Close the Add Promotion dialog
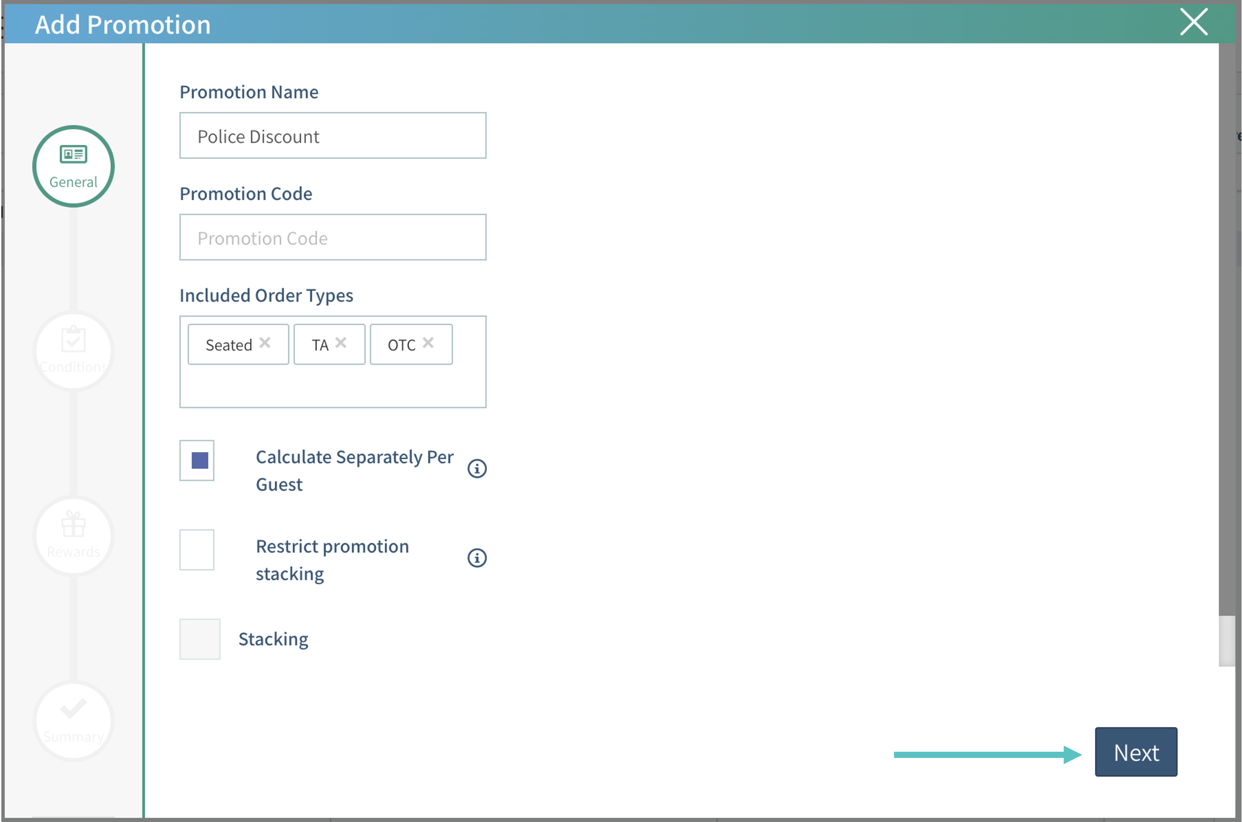 point(1194,22)
